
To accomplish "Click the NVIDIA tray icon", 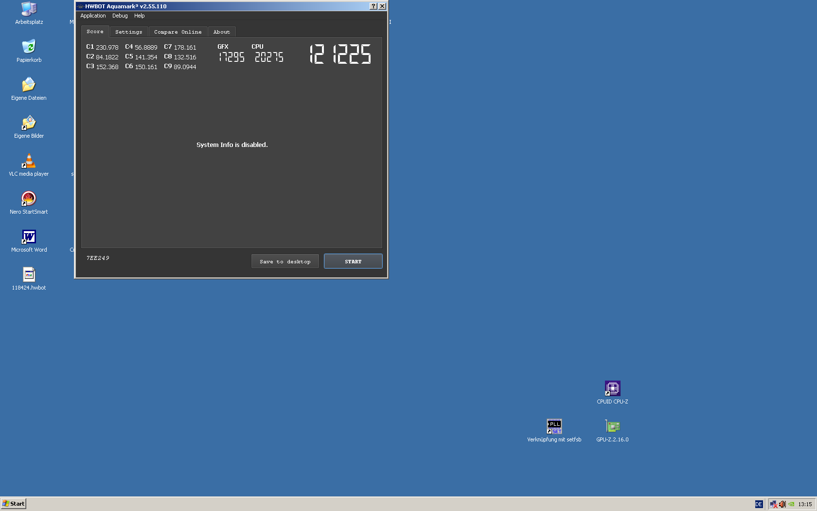I will point(791,504).
